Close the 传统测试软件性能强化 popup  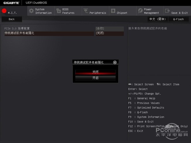point(115,62)
